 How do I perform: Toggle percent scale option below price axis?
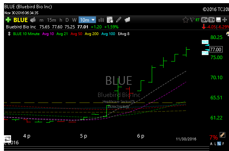[x=219, y=144]
